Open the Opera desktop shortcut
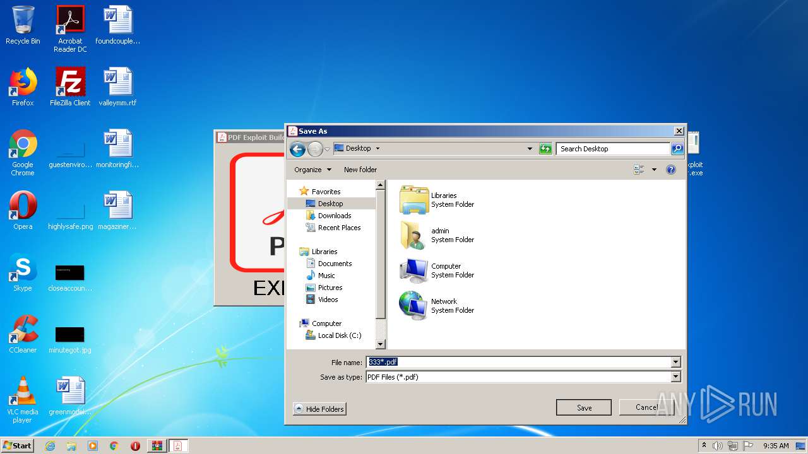The image size is (808, 454). coord(23,211)
